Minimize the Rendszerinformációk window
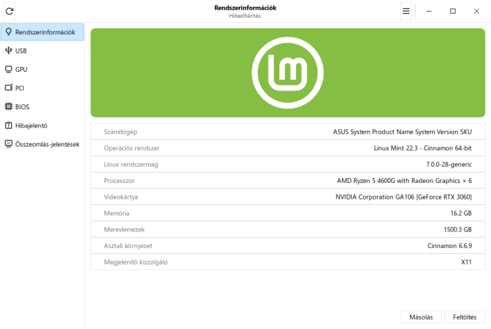Viewport: 491px width, 329px height. point(428,11)
